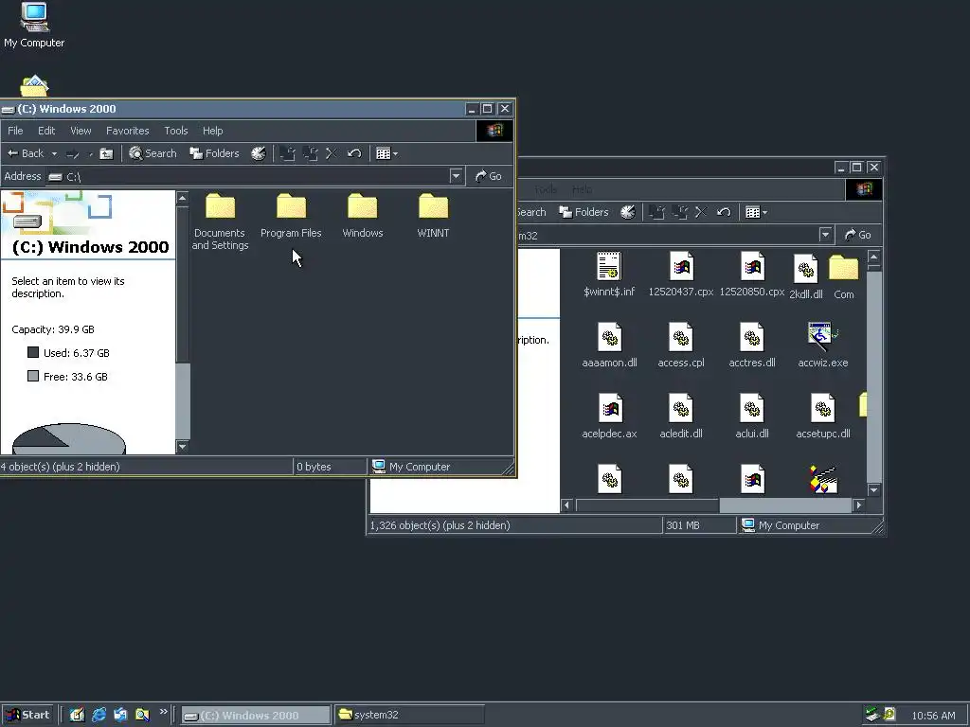Select the Windows folder
970x727 pixels.
(x=363, y=217)
